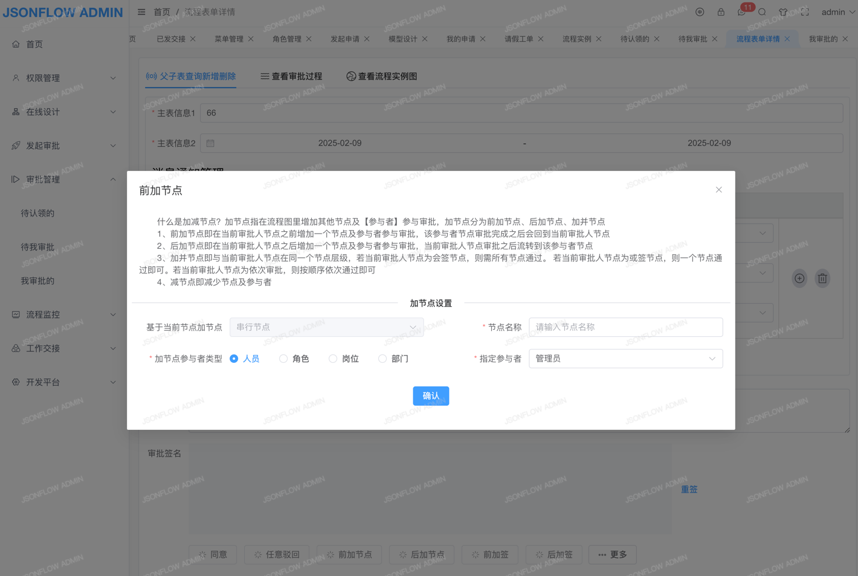Screen dimensions: 858x576
Task: Select the 角色 participant type radio
Action: click(283, 359)
